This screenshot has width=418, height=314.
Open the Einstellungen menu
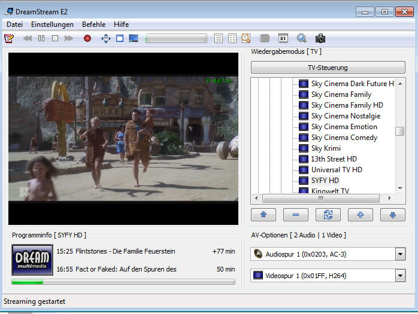tap(53, 25)
